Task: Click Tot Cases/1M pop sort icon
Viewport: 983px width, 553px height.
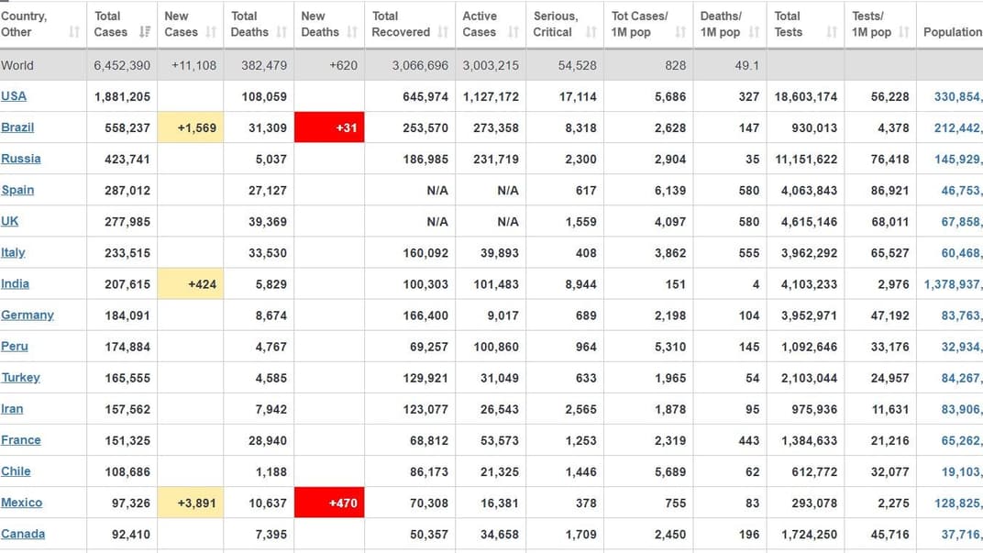Action: click(680, 32)
